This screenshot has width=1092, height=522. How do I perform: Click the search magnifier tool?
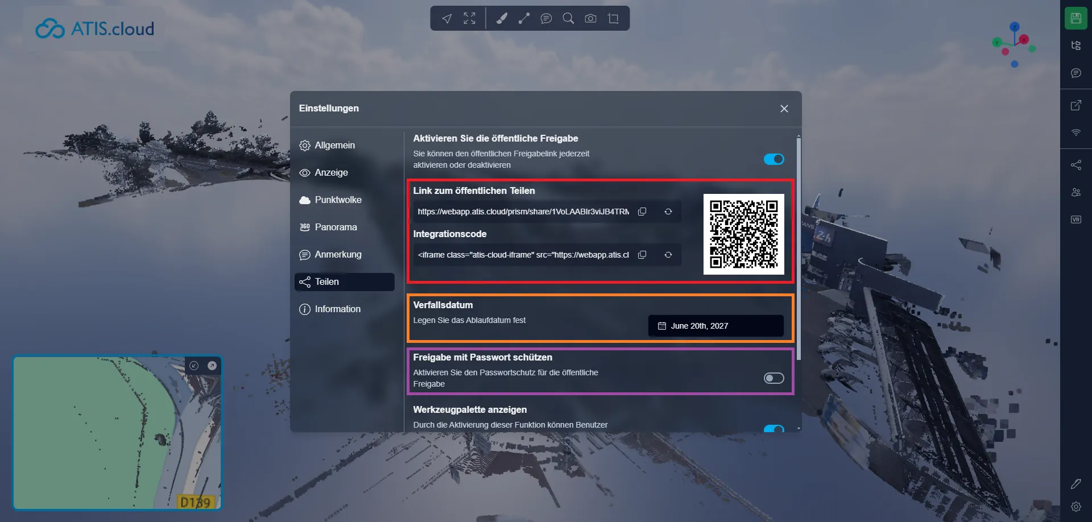pyautogui.click(x=568, y=19)
